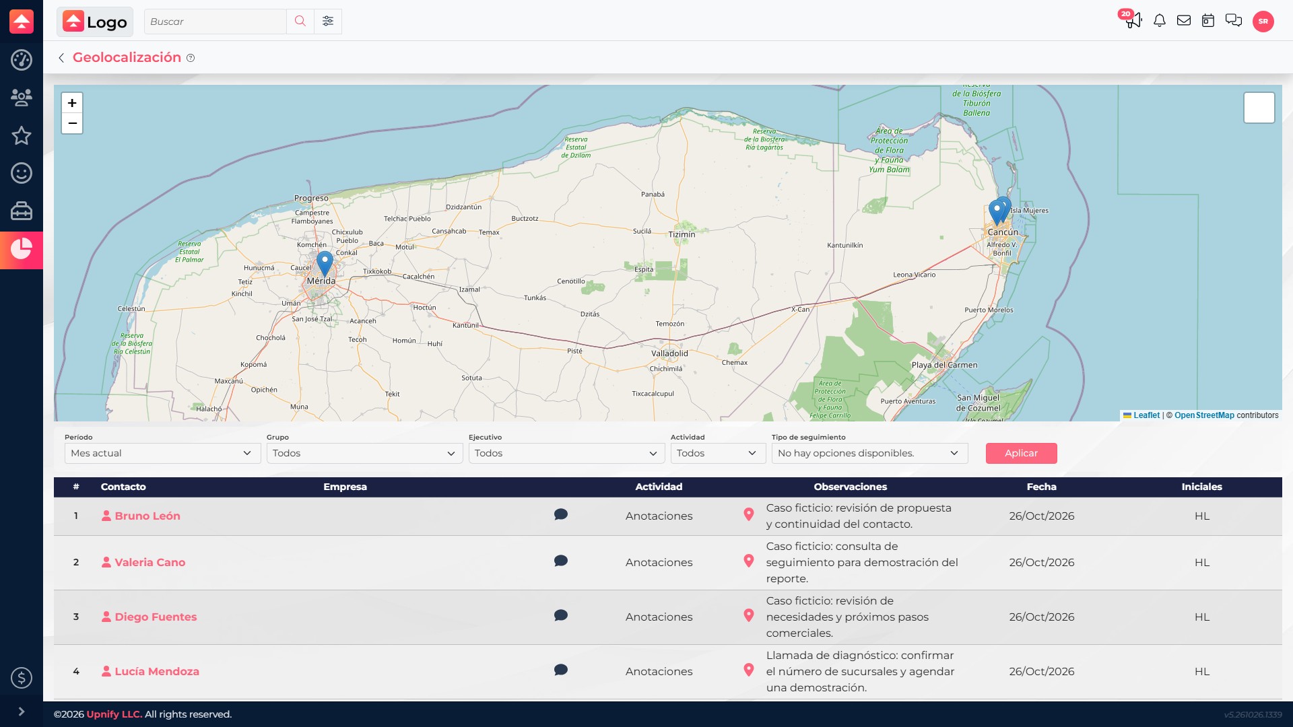Open the search filter sliders icon
The height and width of the screenshot is (727, 1293).
pos(328,22)
